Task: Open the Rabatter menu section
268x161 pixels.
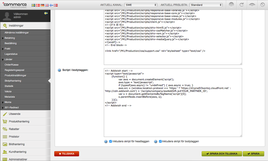Action: coord(14,129)
